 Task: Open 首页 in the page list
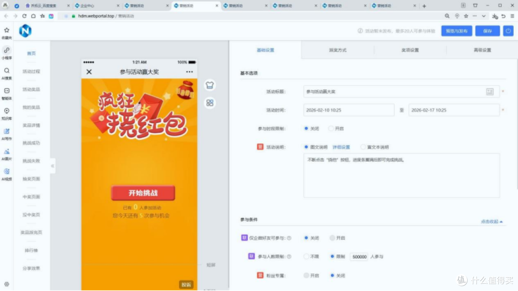[31, 54]
